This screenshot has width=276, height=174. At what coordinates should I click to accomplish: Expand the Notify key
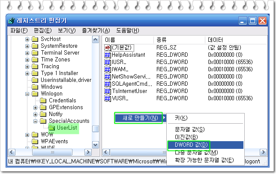(36, 114)
